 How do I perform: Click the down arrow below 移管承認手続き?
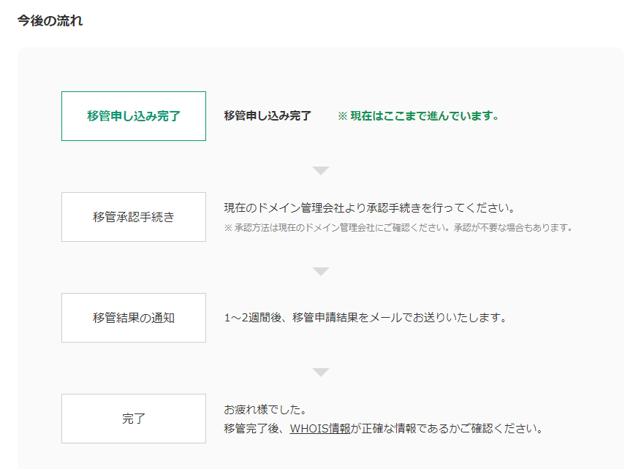pos(321,272)
